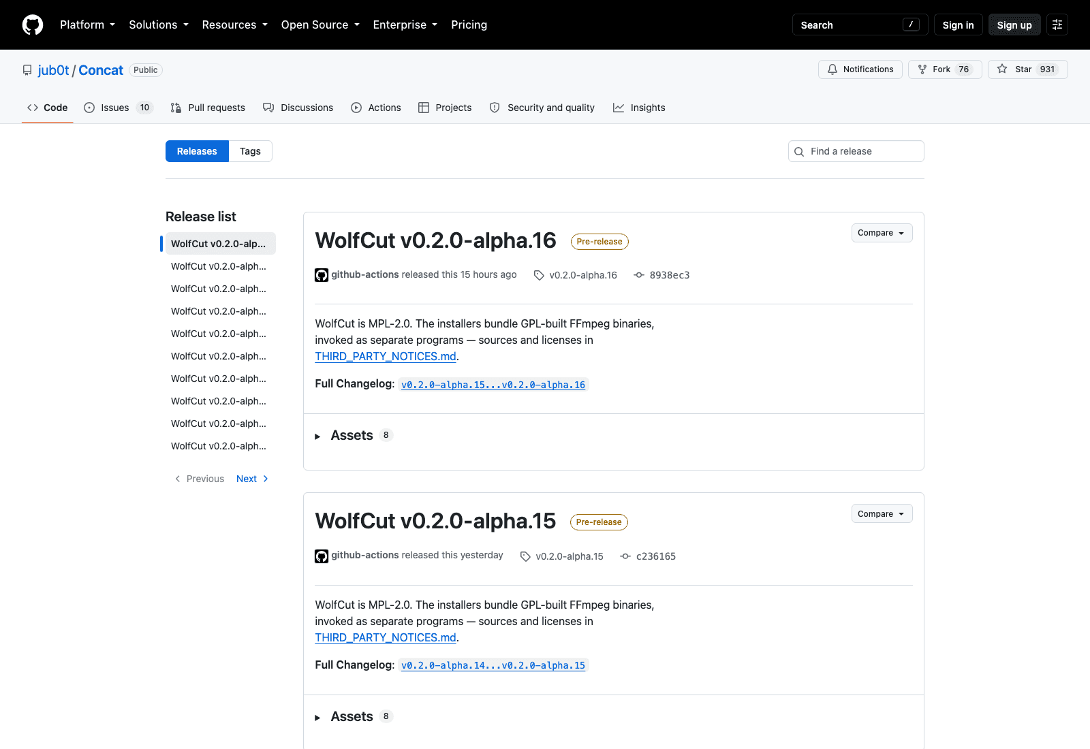The width and height of the screenshot is (1090, 749).
Task: Click github-actions avatar on alpha.16 release
Action: (x=322, y=275)
